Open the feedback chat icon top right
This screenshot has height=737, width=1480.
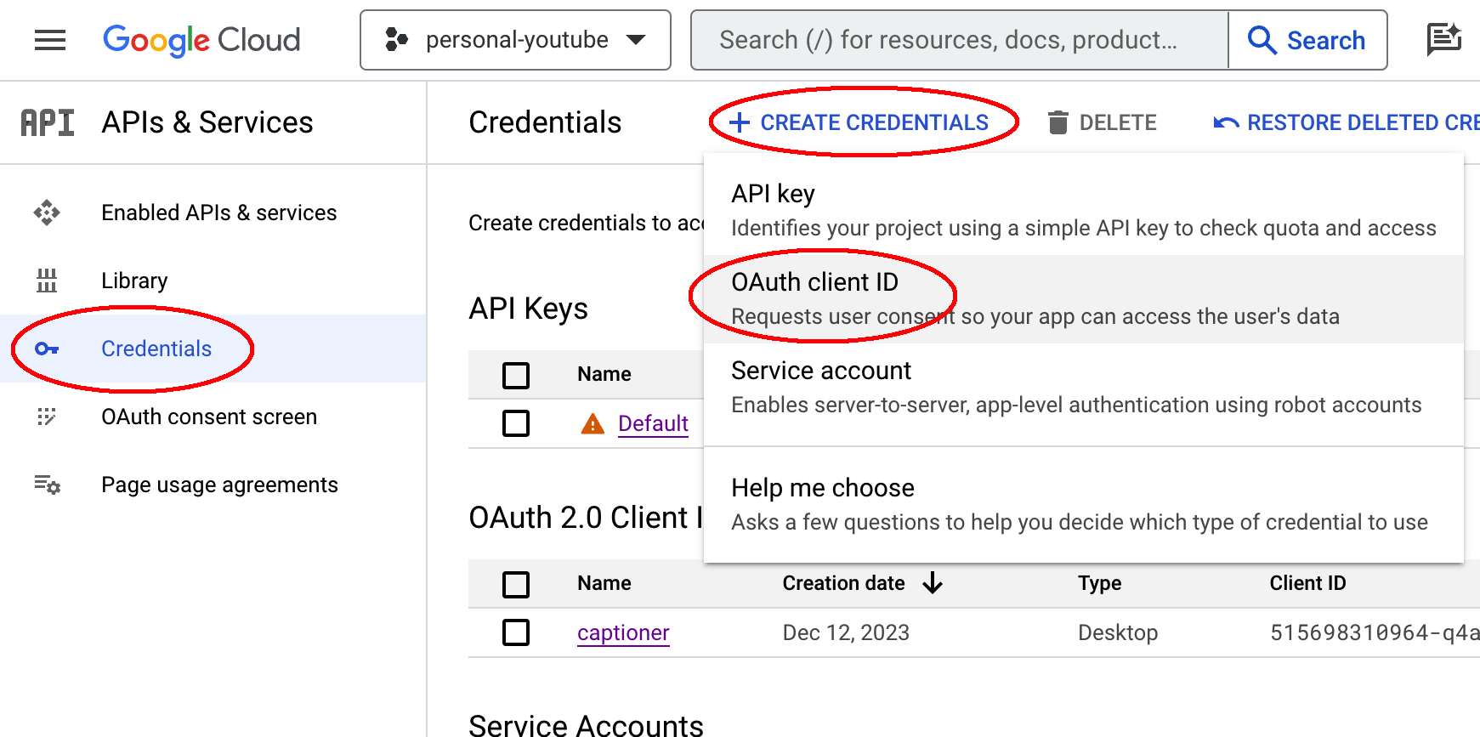click(1443, 40)
